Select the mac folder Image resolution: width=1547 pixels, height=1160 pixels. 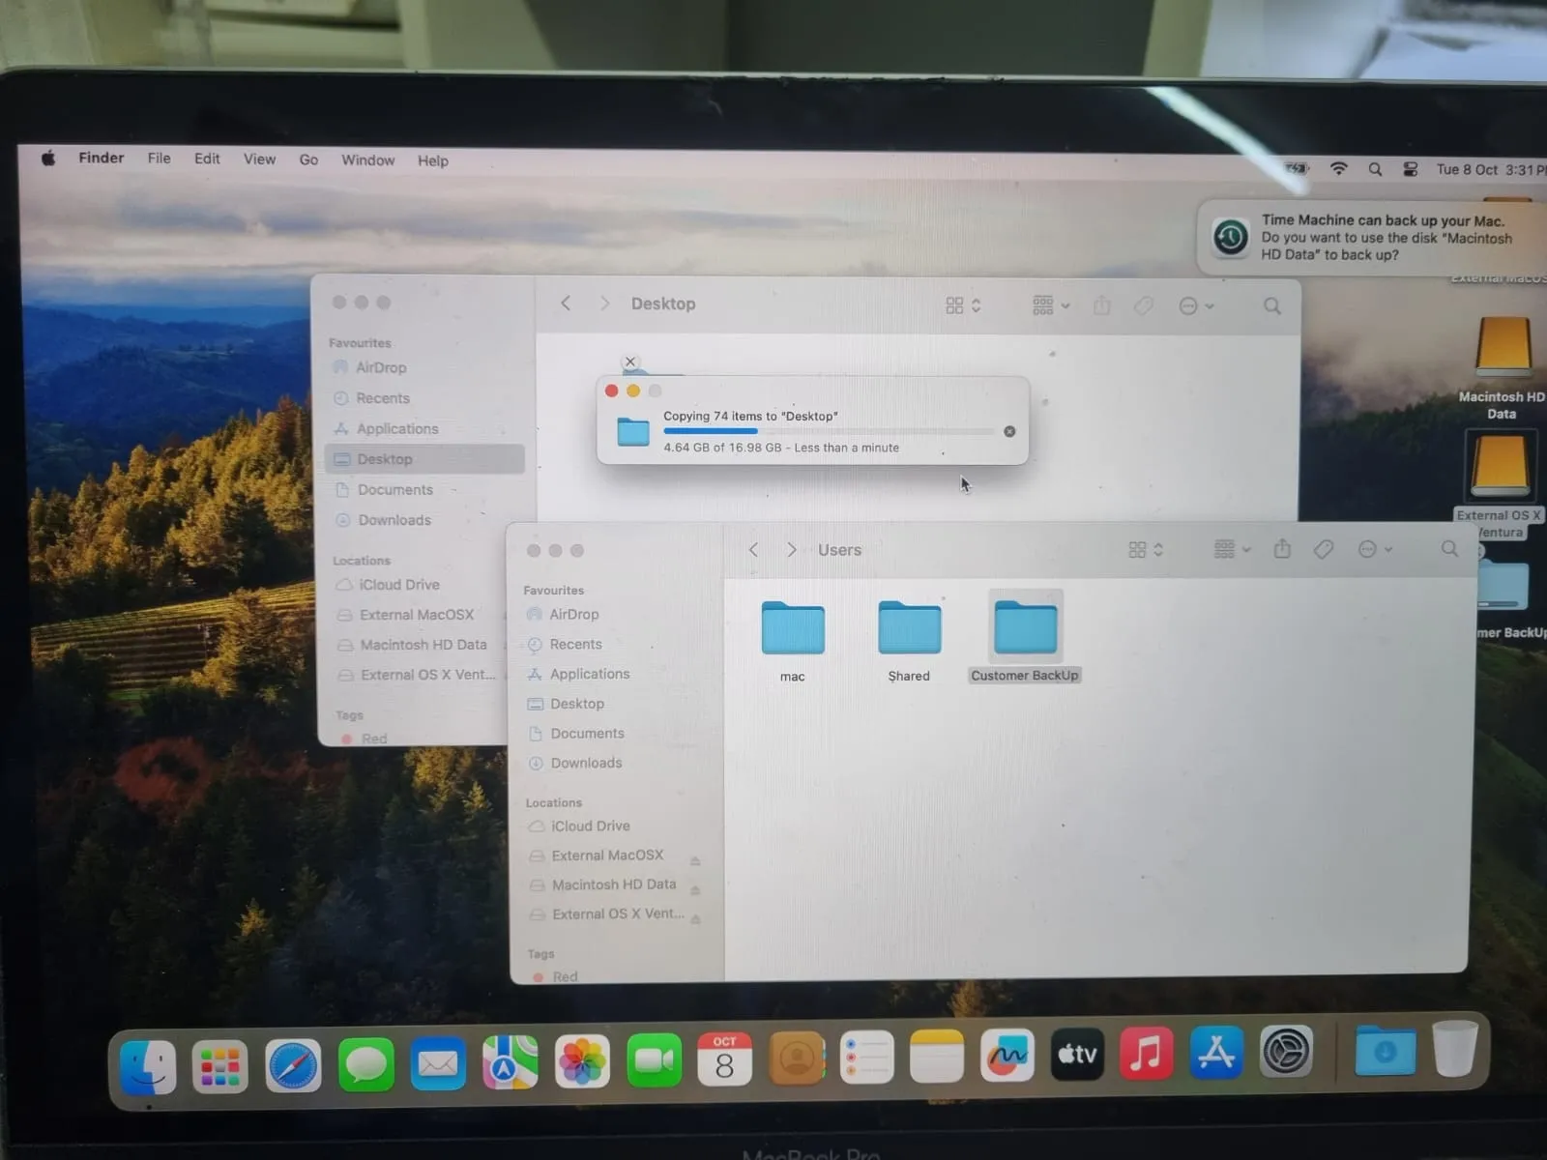(793, 628)
